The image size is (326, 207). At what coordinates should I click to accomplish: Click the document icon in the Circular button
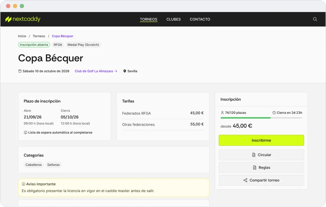coord(254,155)
